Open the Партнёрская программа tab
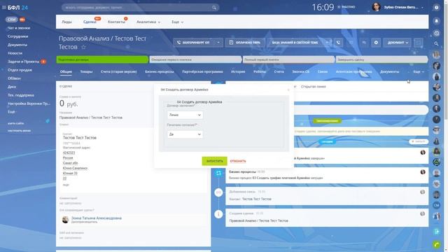This screenshot has width=448, height=252. [202, 71]
